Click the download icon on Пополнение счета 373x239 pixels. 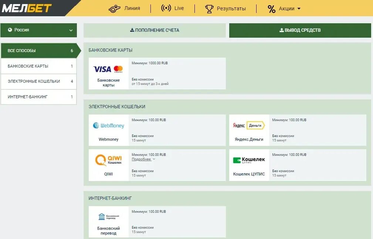pos(132,30)
